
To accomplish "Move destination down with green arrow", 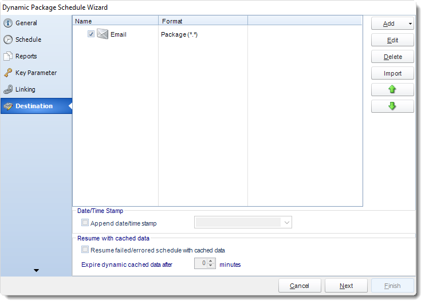I will [392, 106].
